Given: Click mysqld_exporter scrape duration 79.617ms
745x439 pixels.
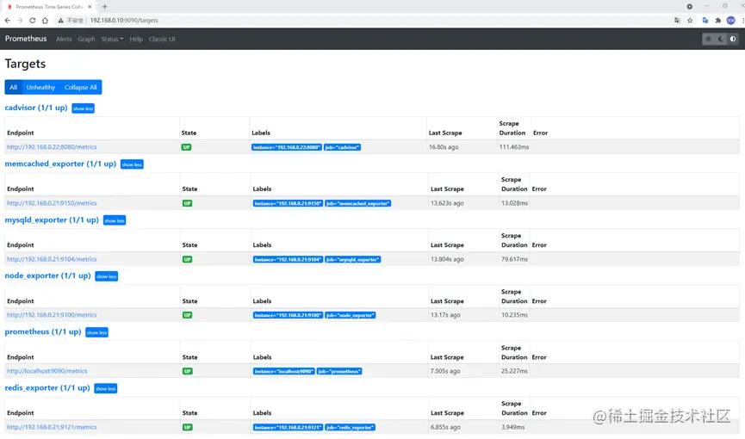Looking at the screenshot, I should click(x=514, y=259).
